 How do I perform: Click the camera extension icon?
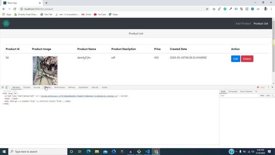[214, 9]
